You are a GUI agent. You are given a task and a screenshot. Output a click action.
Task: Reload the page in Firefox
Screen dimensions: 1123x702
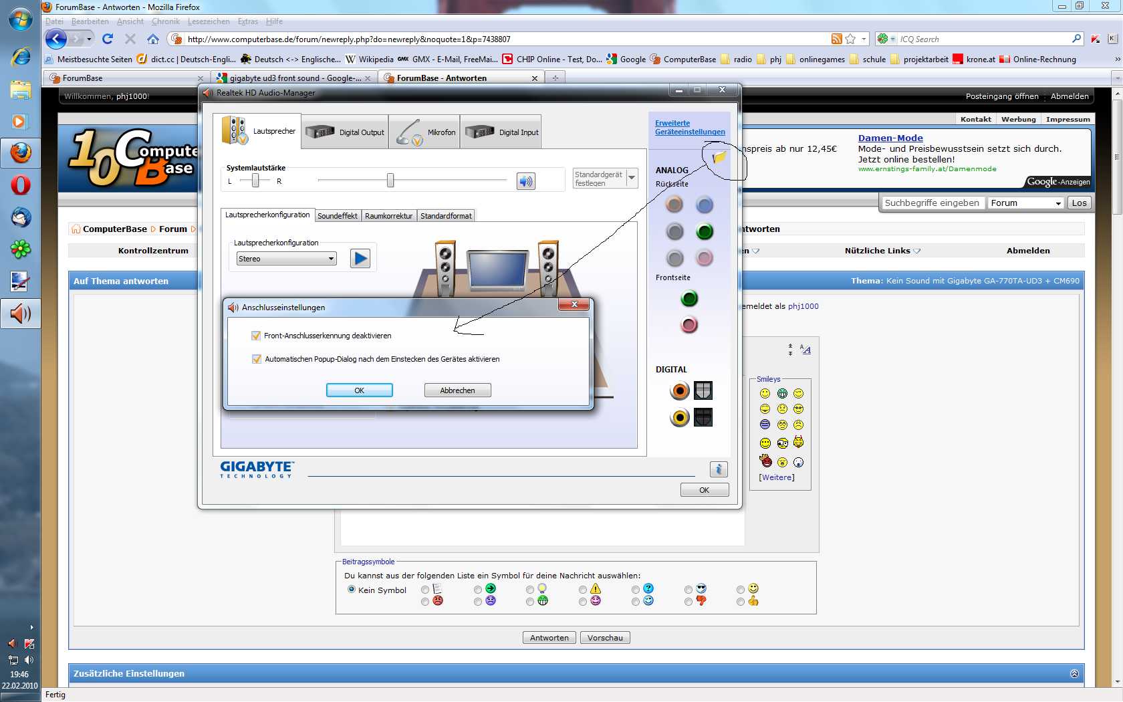(108, 39)
